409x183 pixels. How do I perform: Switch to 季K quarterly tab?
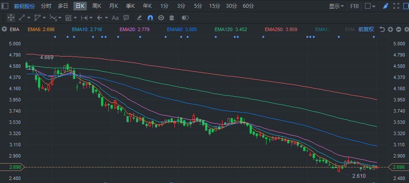130,6
